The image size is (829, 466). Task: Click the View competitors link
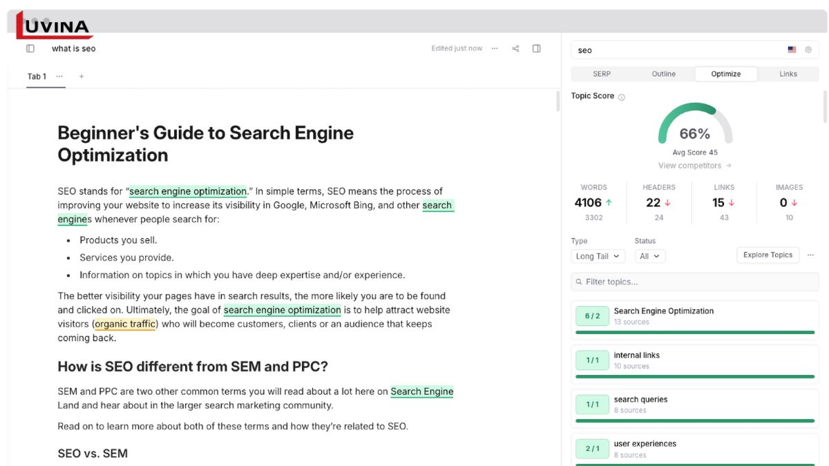coord(694,166)
